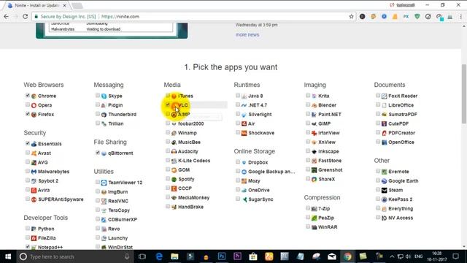Viewport: 467px width, 263px height.
Task: Select the VLC app label
Action: (x=183, y=105)
